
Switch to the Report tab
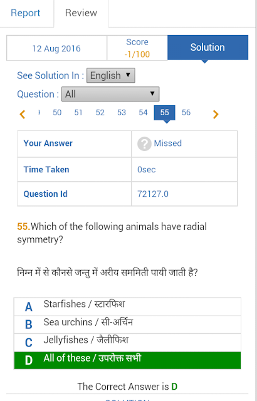(26, 13)
